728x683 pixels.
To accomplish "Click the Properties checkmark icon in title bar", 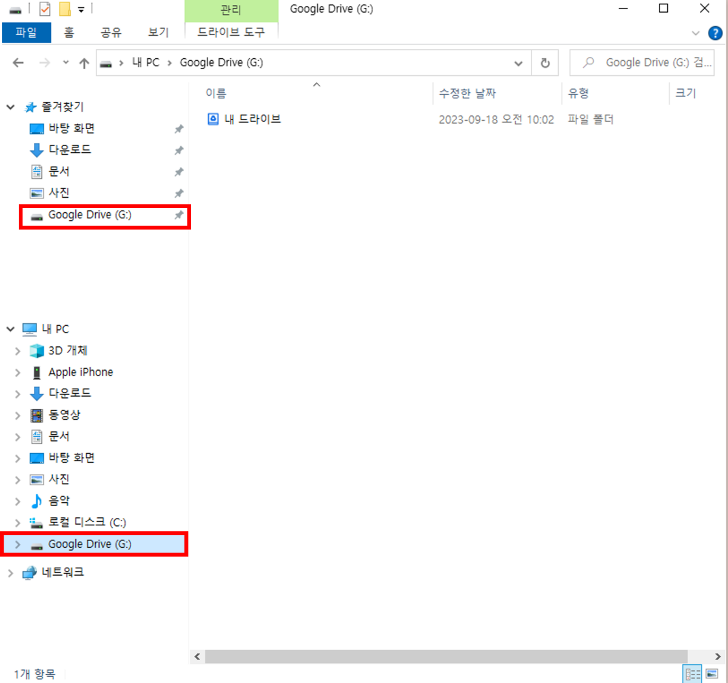I will point(45,9).
